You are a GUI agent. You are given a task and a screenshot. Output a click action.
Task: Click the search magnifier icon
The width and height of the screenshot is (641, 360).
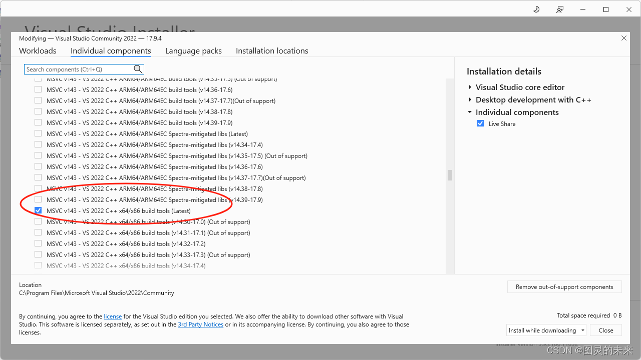tap(138, 69)
